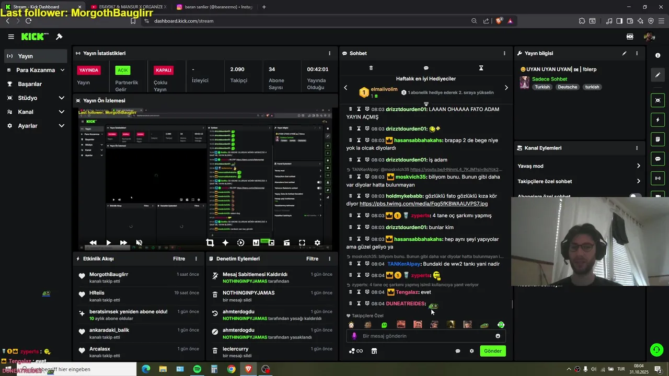The image size is (669, 376).
Task: Click the Kick logo in the header
Action: 34,37
